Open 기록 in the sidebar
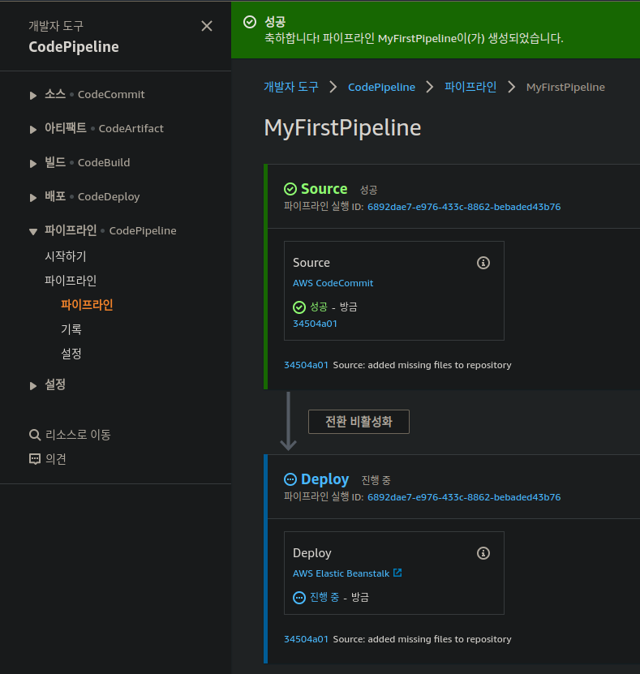The image size is (640, 674). click(71, 329)
